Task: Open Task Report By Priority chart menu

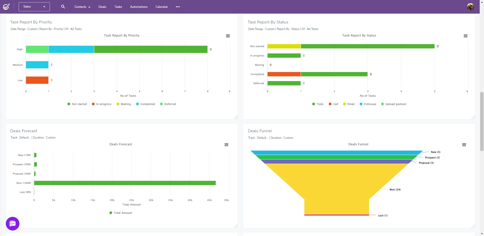Action: (x=228, y=36)
